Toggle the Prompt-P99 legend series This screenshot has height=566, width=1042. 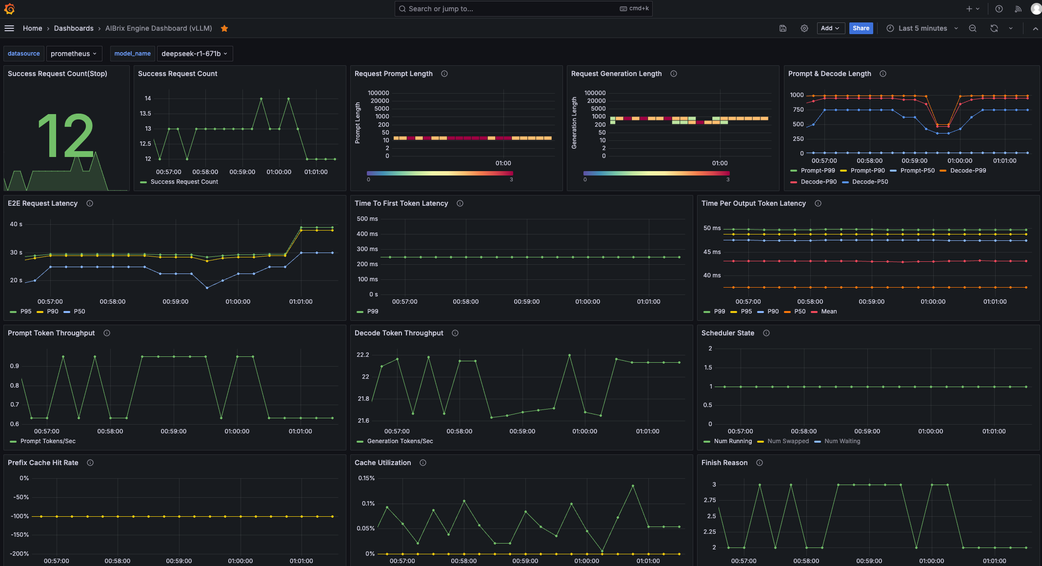813,171
